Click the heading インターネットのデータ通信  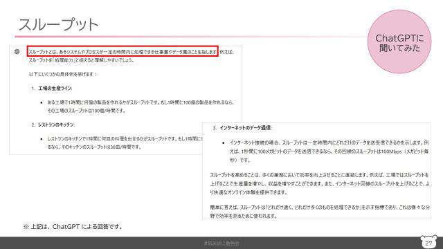(x=245, y=128)
